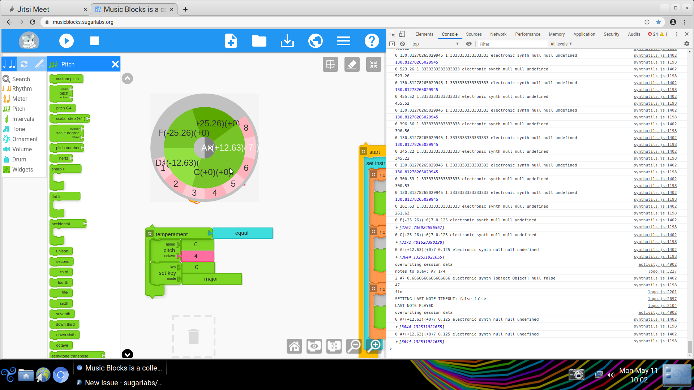Screen dimensions: 694x390
Task: Toggle the live expression eye icon
Action: [469, 44]
